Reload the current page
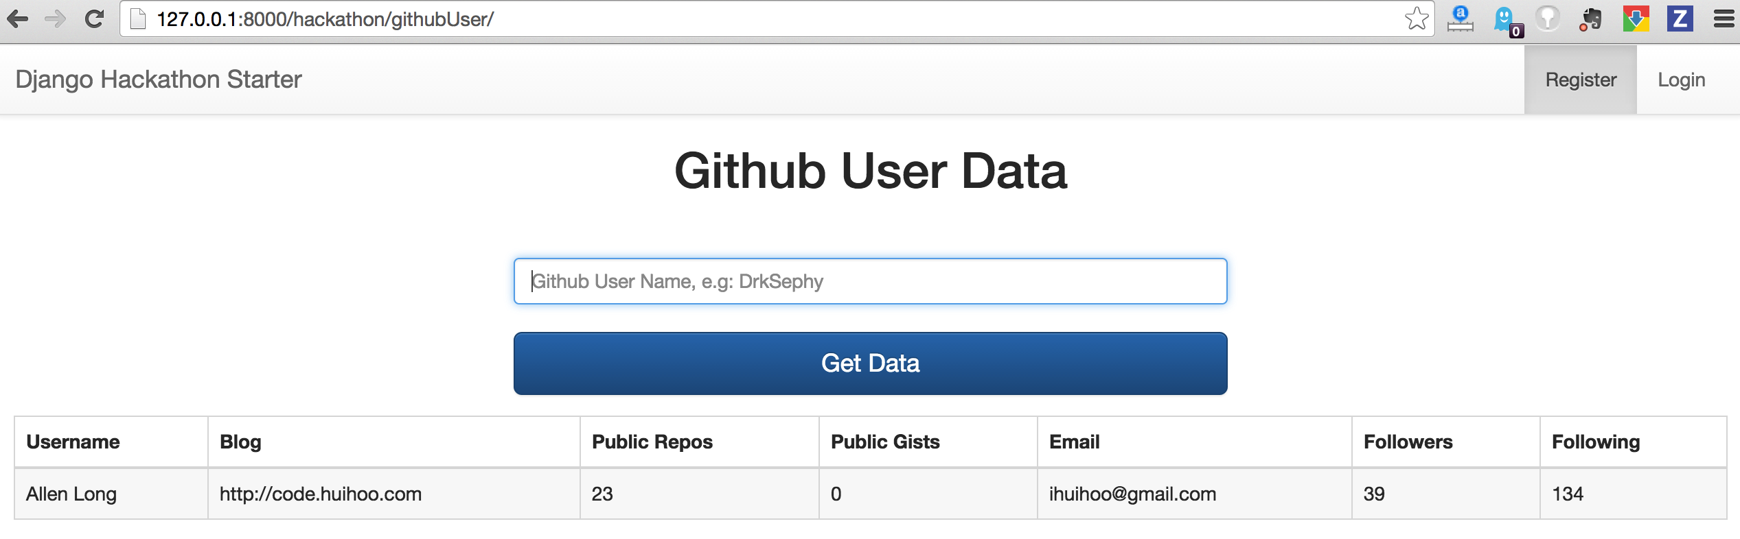This screenshot has width=1740, height=539. pyautogui.click(x=94, y=19)
